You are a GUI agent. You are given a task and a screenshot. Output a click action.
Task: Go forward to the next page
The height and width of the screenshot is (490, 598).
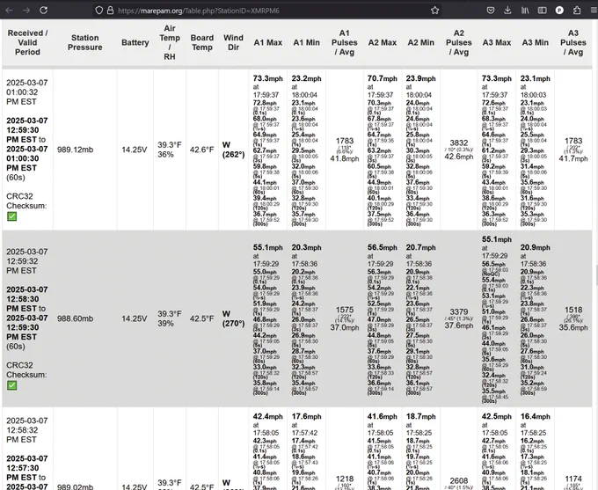click(x=26, y=11)
